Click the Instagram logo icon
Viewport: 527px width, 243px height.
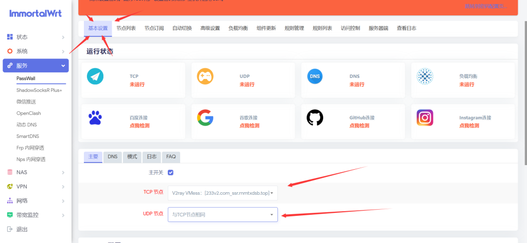[x=425, y=118]
